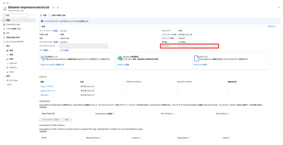Click the タグの追加 link
Screen dimensions: 283x145
point(65,50)
